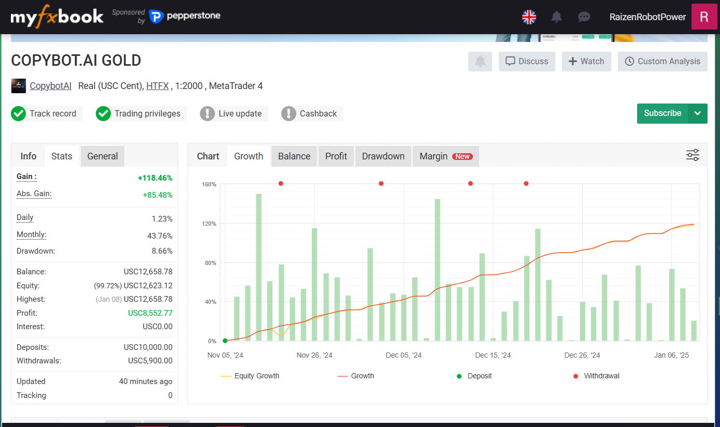
Task: Click the Track record label
Action: tap(53, 113)
